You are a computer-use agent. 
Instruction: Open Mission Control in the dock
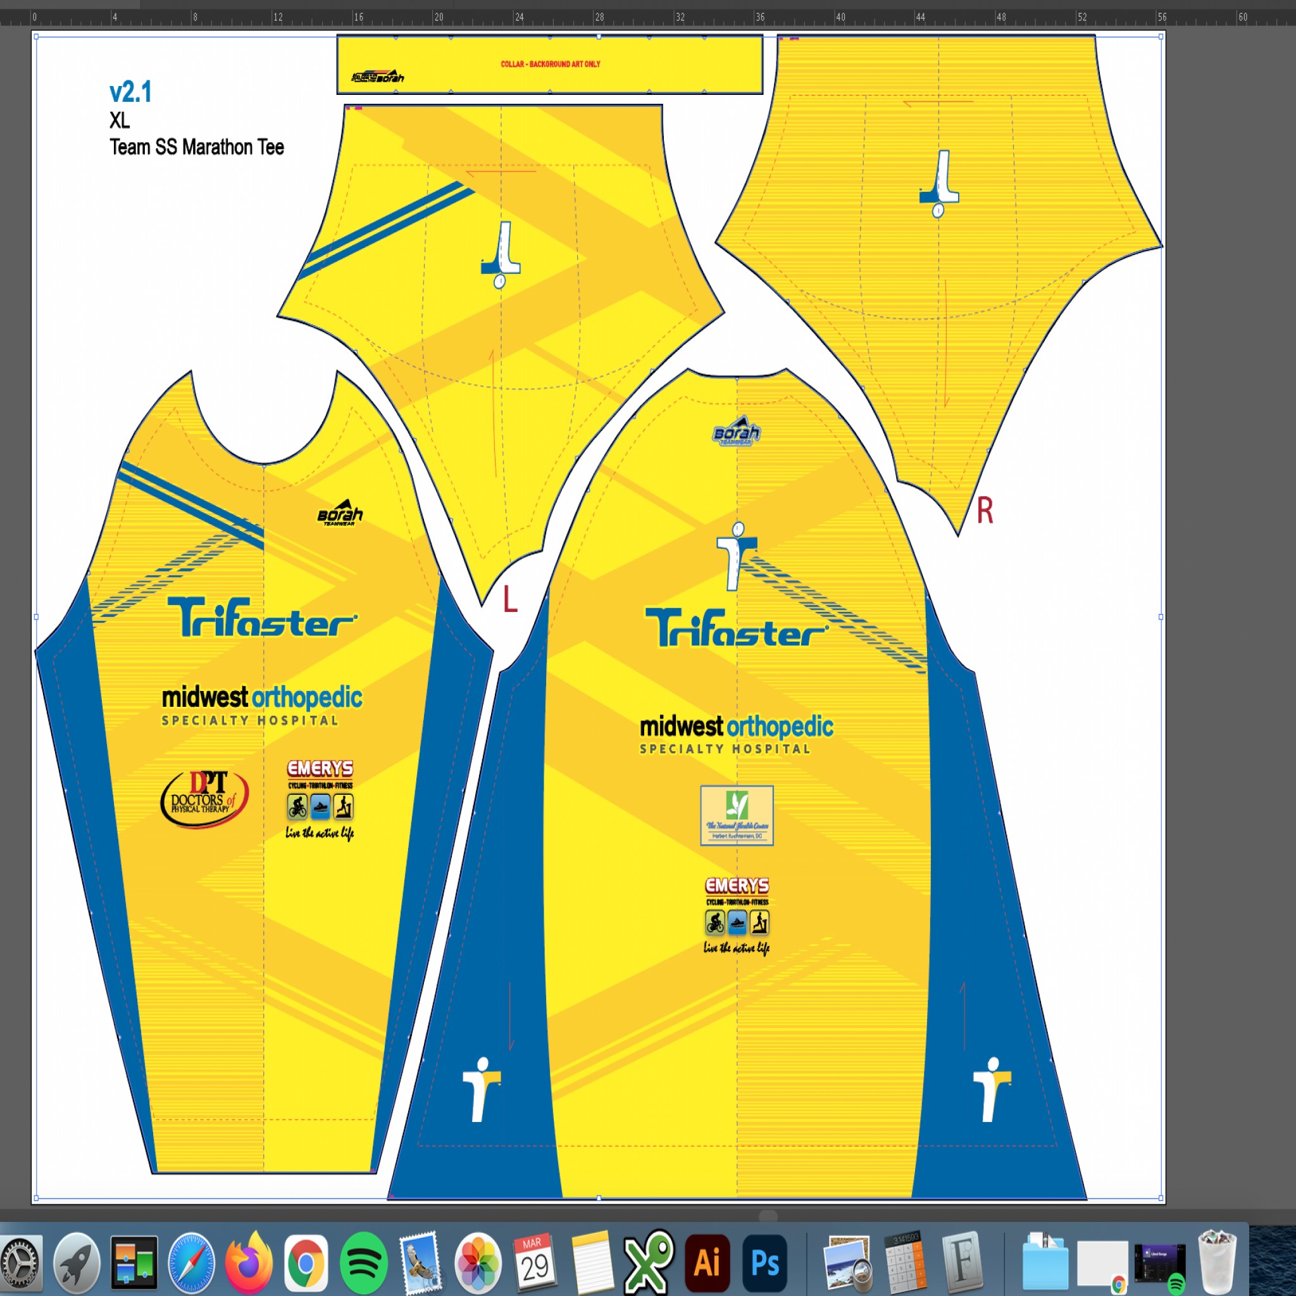(x=134, y=1262)
